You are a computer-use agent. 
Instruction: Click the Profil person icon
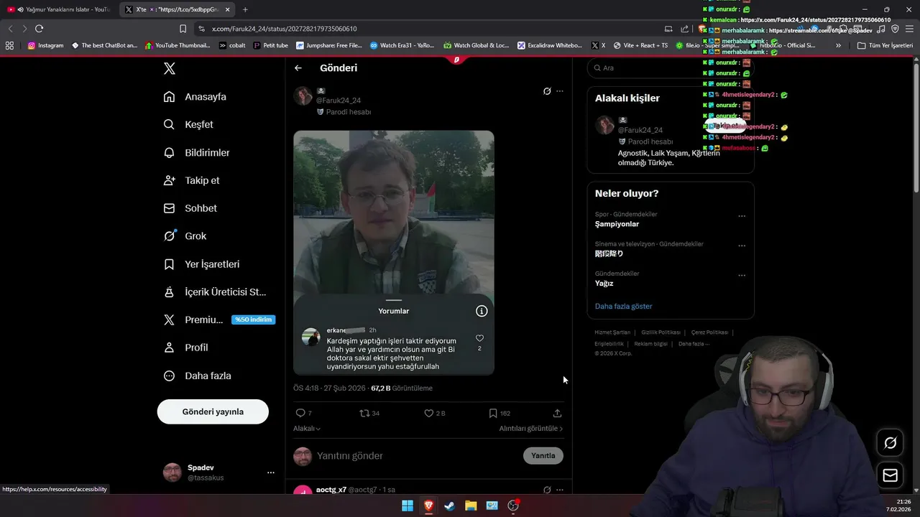(x=169, y=348)
